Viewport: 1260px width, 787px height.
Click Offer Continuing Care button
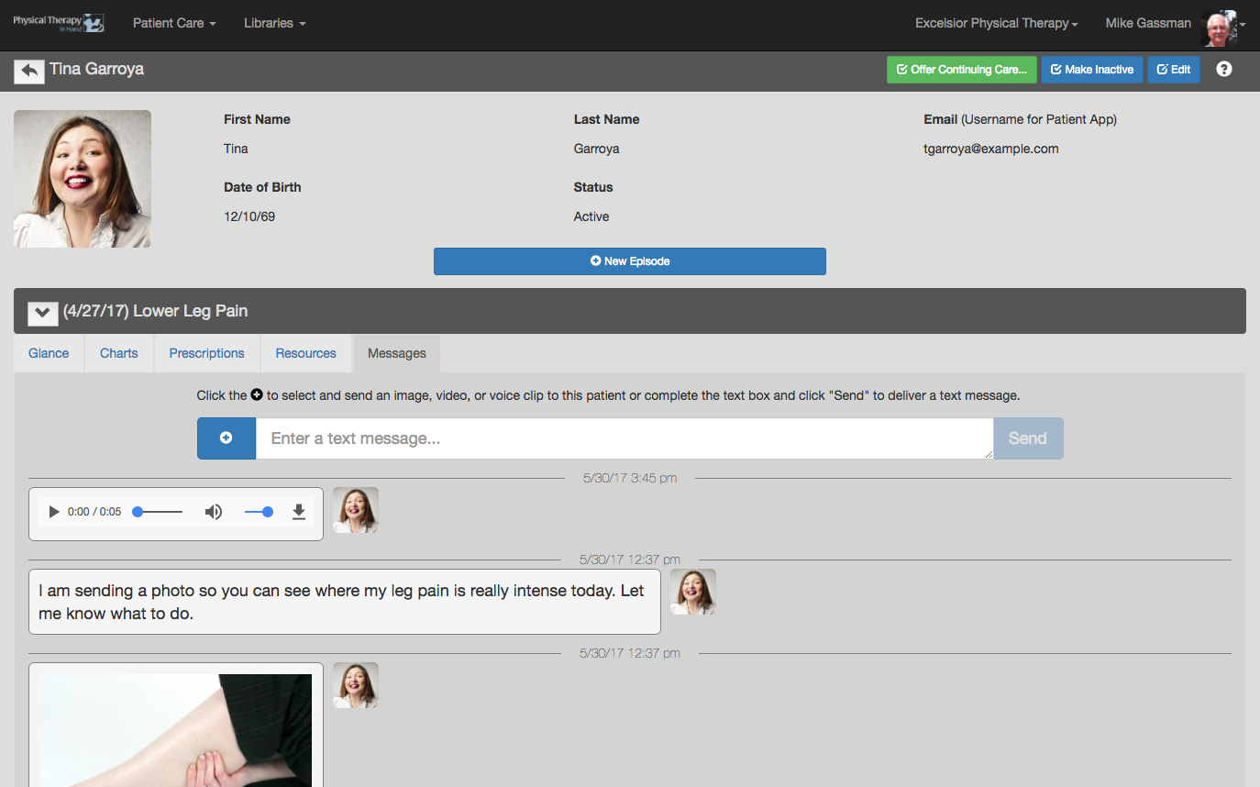point(962,70)
